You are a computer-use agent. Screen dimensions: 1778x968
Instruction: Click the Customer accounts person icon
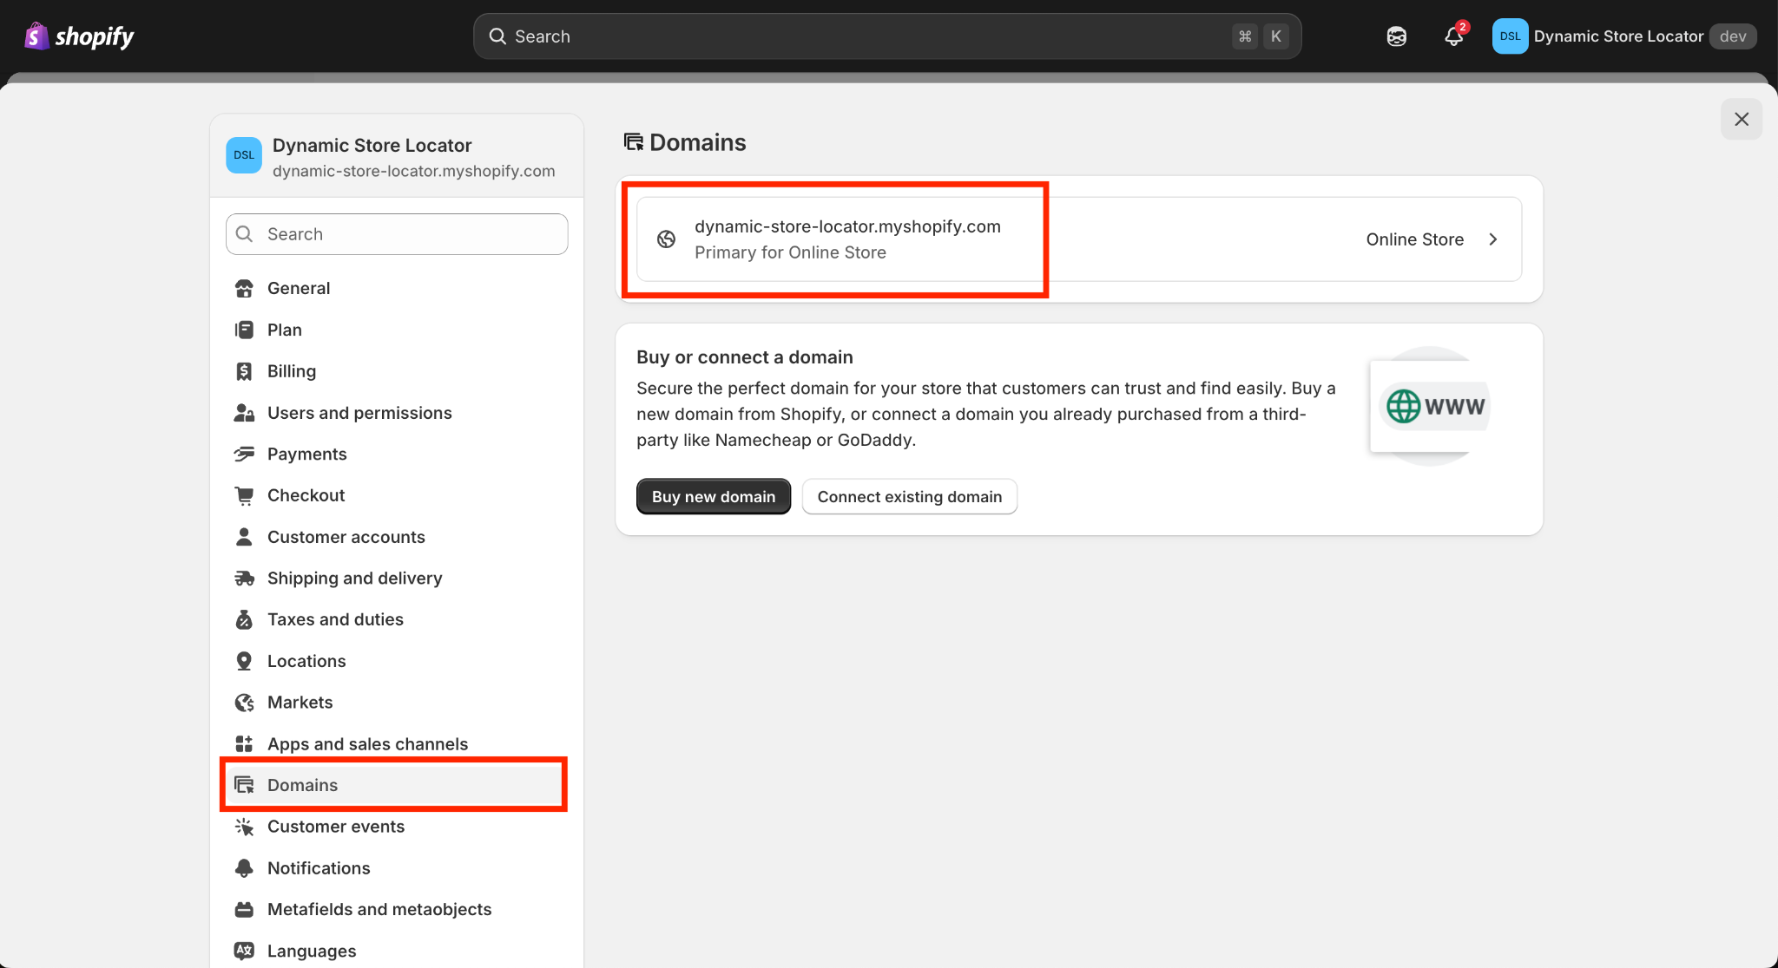(244, 537)
